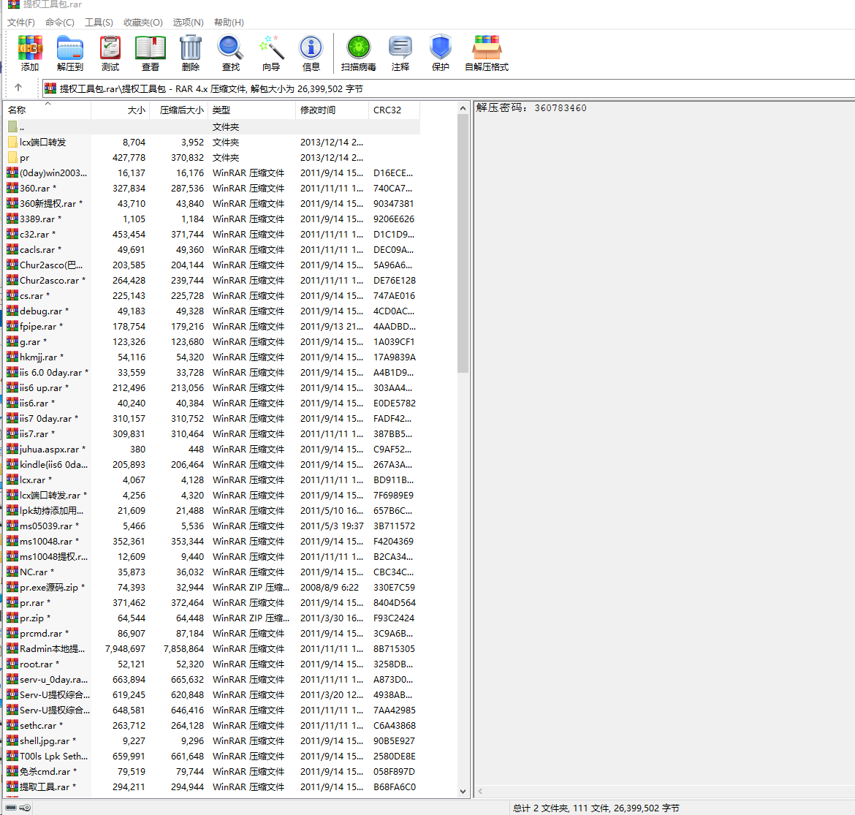The image size is (855, 815).
Task: Open the 工具(S) menu
Action: coord(99,23)
